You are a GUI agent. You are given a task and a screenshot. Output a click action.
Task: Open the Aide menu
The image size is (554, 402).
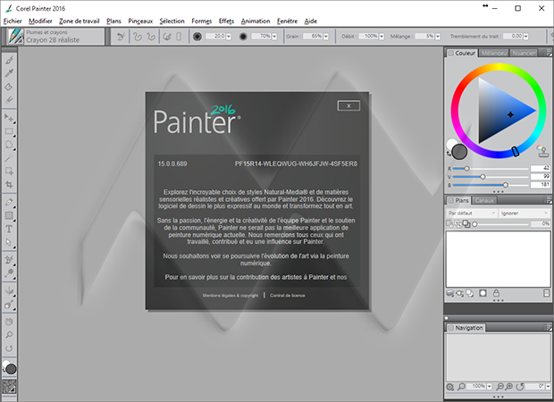[311, 21]
